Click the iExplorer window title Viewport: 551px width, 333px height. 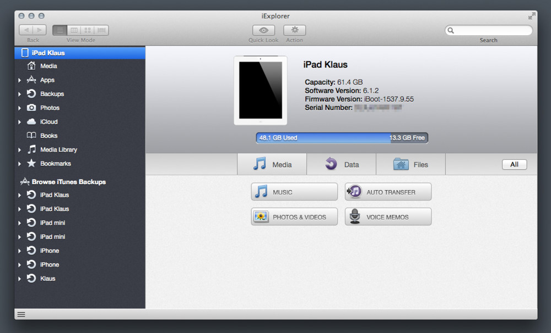click(x=275, y=16)
